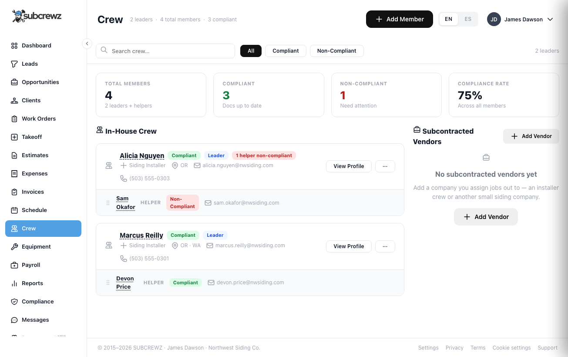Open Expenses receipt icon
Viewport: 568px width, 357px height.
click(14, 174)
